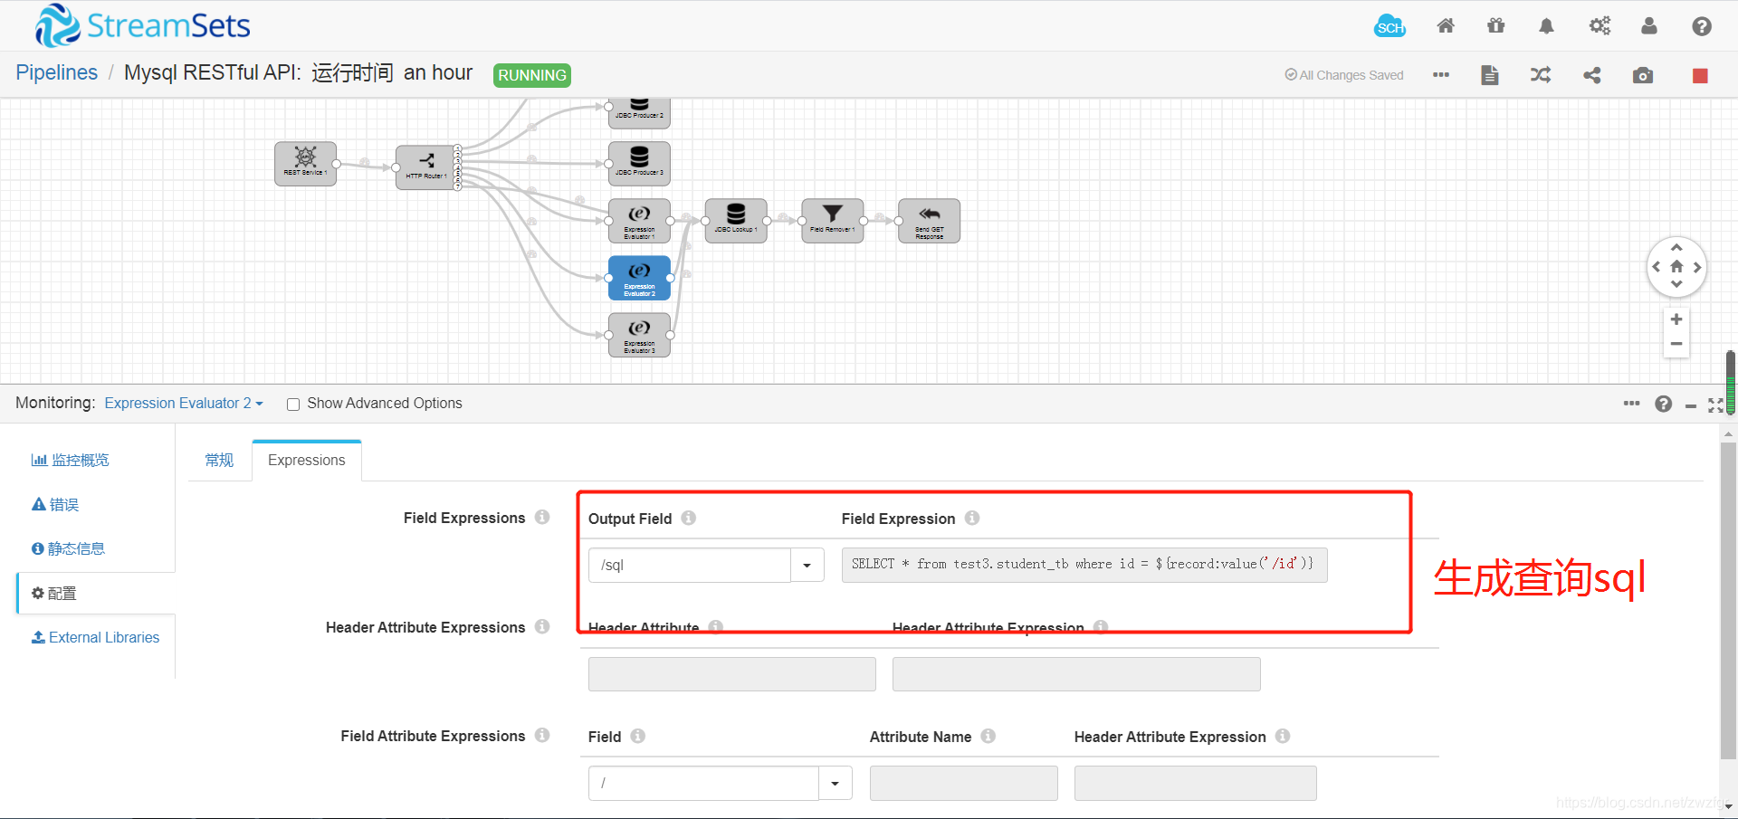Click Field Expression column info icon
1738x819 pixels.
972,518
